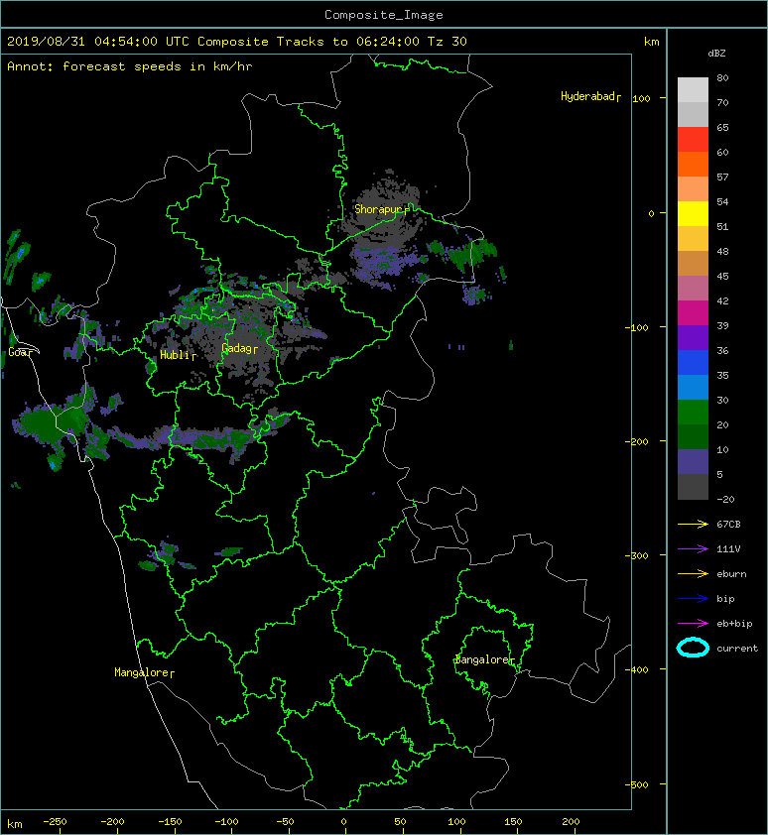Screen dimensions: 768x835
Task: Click the magenta eb+bip arrow legend icon
Action: pos(693,624)
